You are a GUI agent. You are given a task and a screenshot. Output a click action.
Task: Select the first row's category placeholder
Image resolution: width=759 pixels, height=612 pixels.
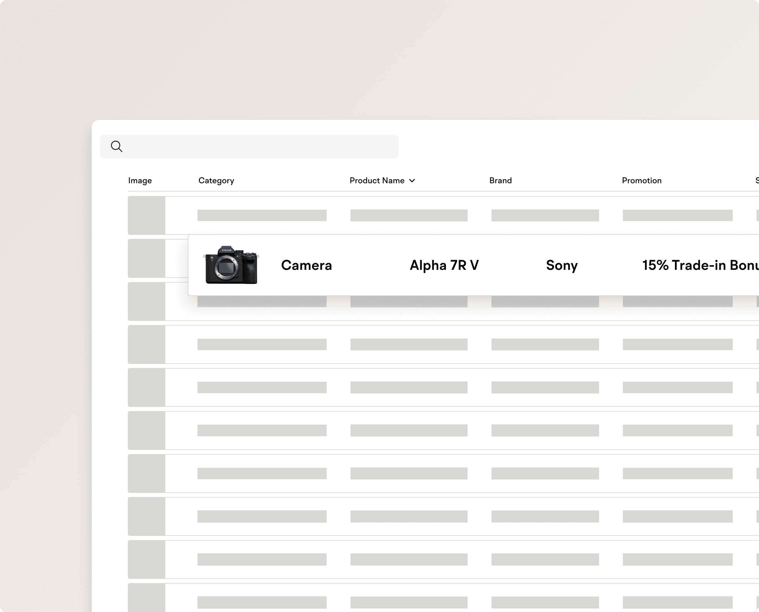pos(262,215)
